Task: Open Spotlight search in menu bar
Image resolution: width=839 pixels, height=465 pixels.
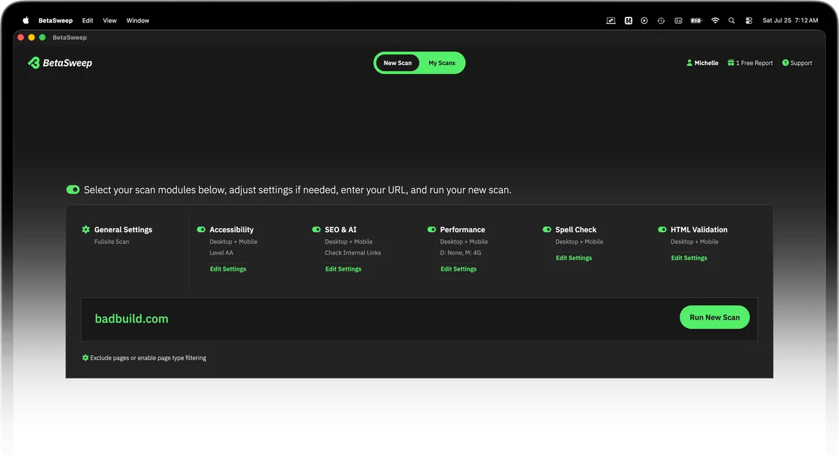Action: (732, 20)
